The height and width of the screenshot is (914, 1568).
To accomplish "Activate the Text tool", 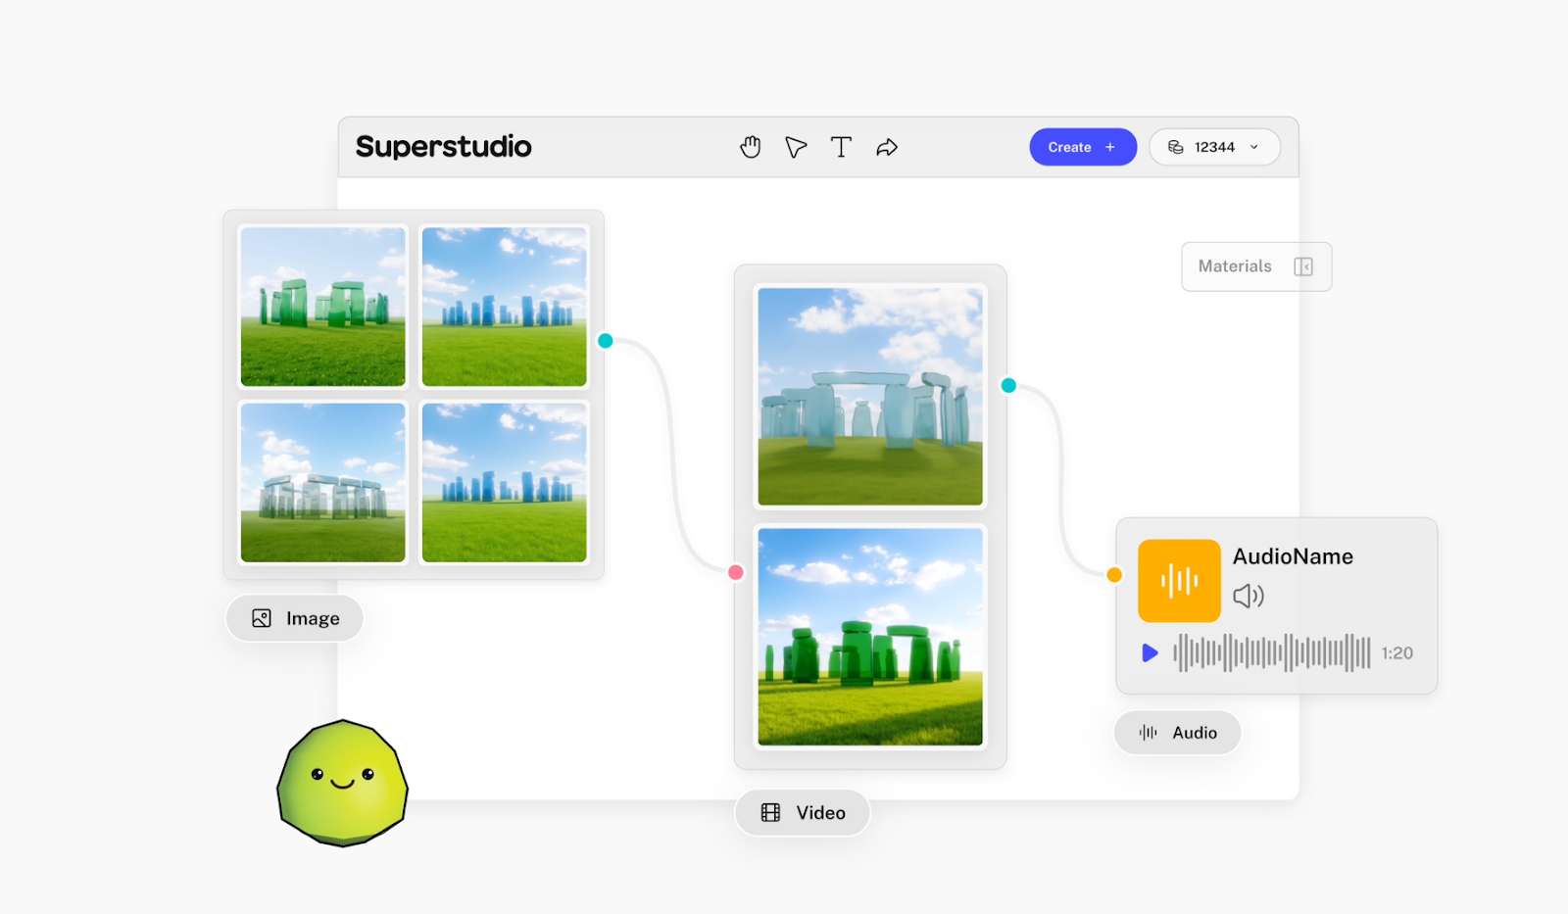I will pyautogui.click(x=841, y=147).
